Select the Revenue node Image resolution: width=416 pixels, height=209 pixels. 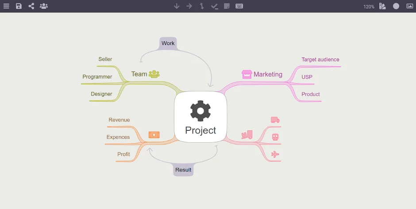click(119, 120)
